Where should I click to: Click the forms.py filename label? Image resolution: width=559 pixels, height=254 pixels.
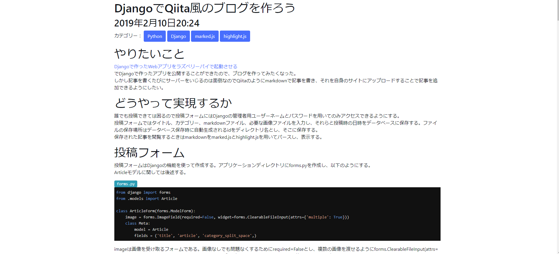pyautogui.click(x=125, y=184)
